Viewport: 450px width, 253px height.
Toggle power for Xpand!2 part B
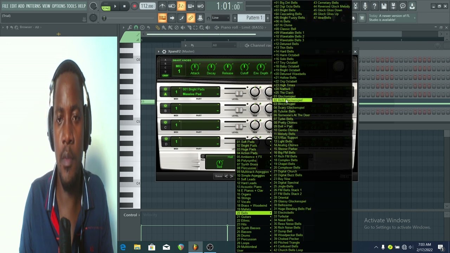(x=165, y=106)
